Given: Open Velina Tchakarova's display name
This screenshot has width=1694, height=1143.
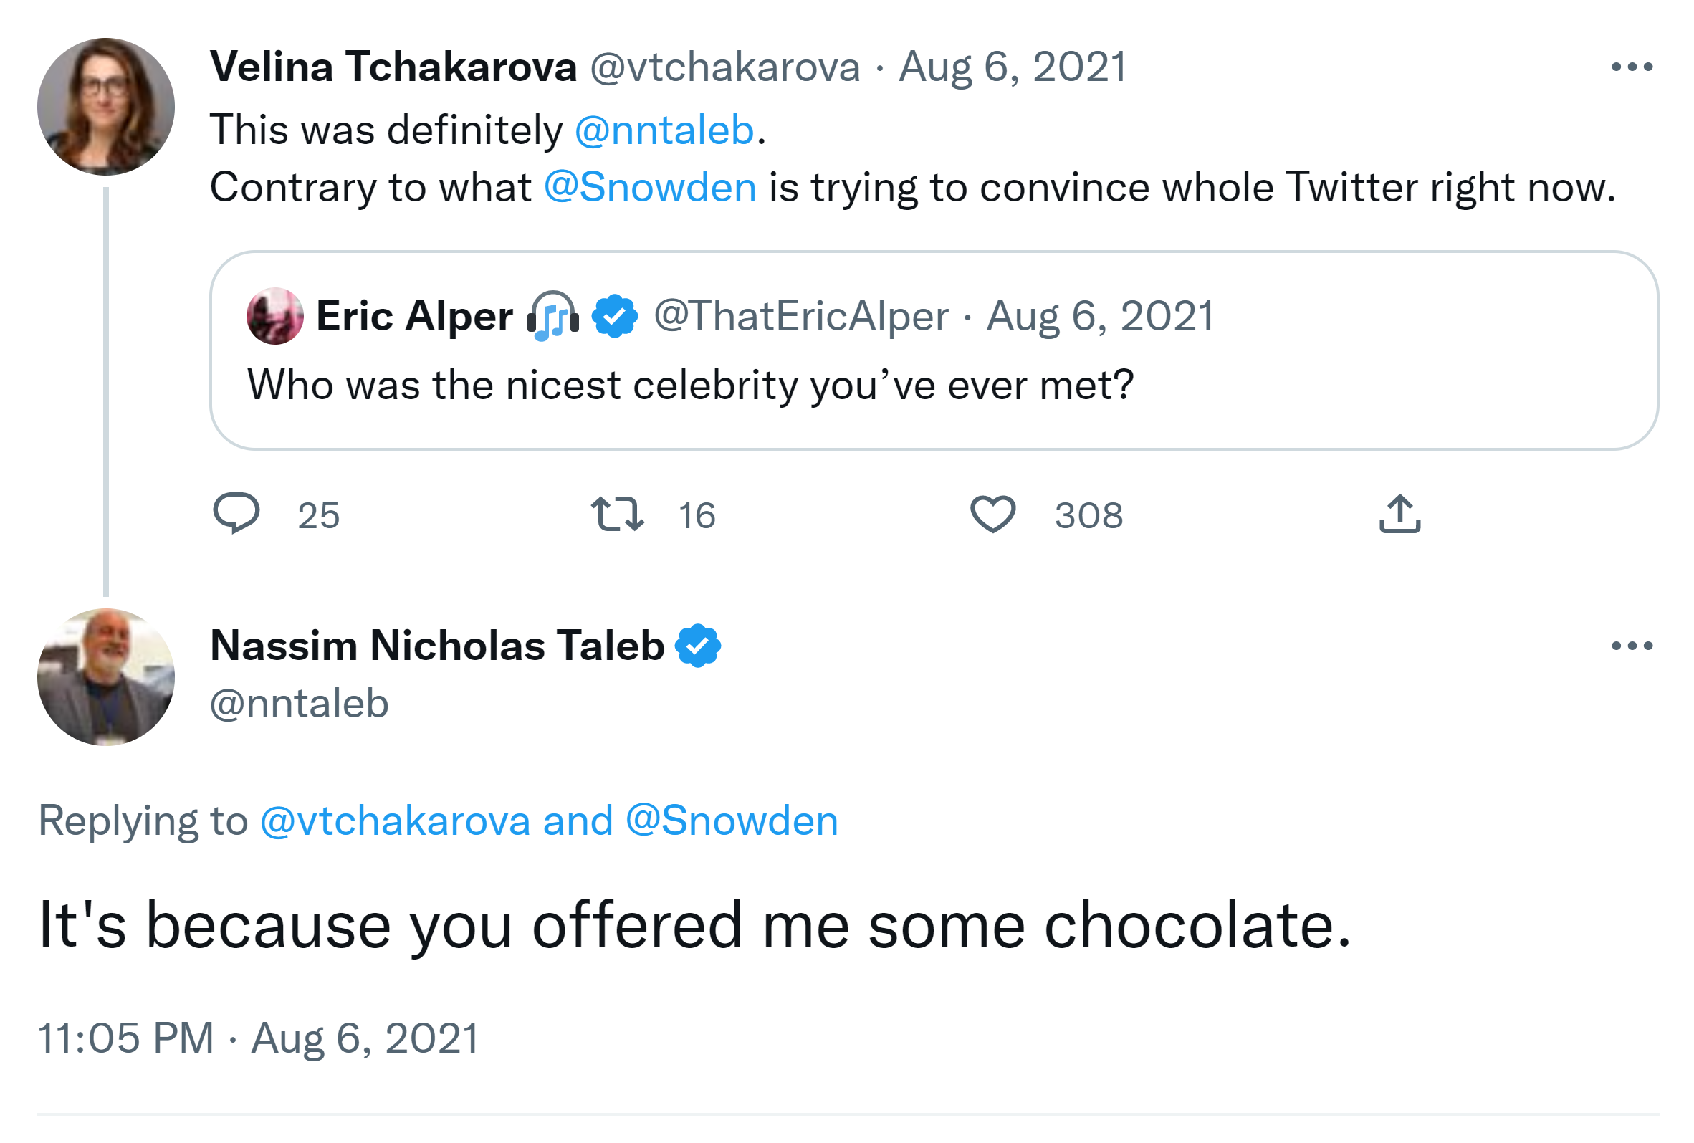Looking at the screenshot, I should [x=393, y=67].
